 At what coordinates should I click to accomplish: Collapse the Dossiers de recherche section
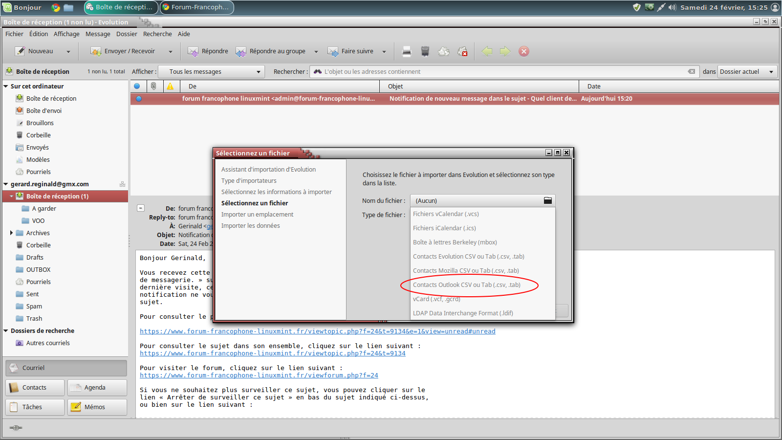(6, 331)
